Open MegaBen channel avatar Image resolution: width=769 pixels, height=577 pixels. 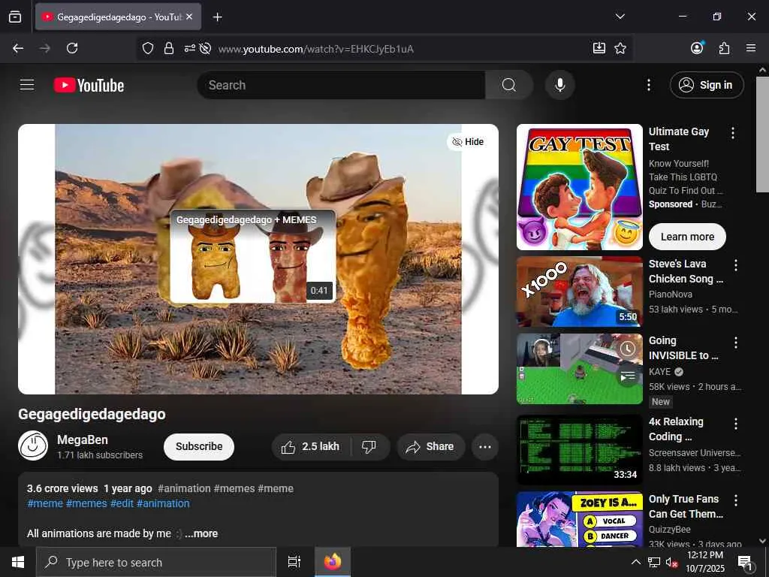point(33,446)
